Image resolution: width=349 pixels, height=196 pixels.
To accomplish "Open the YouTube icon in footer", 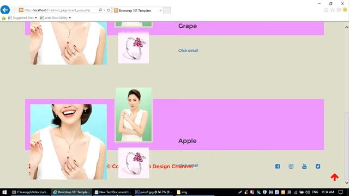I will (x=304, y=167).
